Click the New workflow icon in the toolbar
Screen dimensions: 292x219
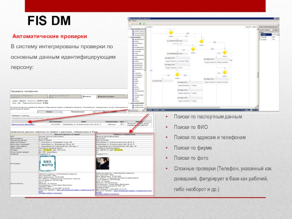(x=130, y=24)
